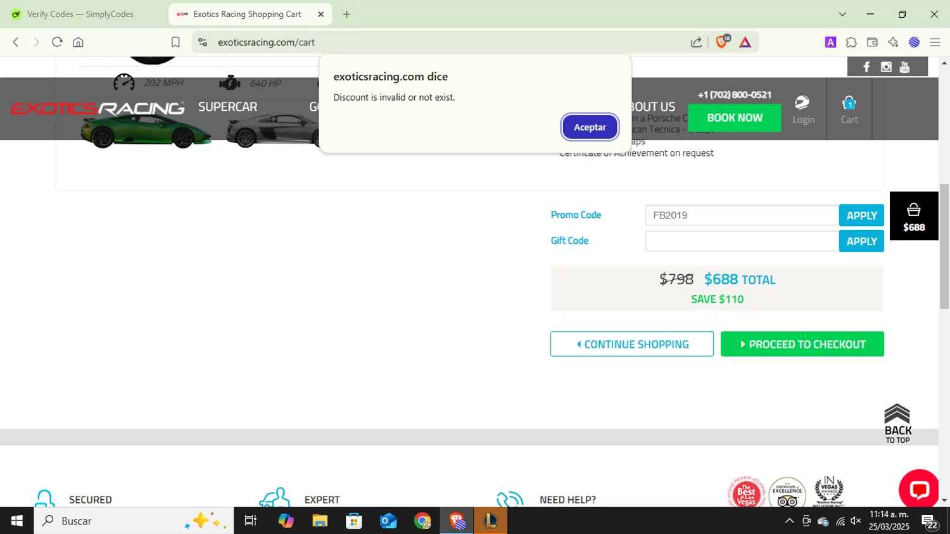Click the taskbar Buscar search box

click(x=134, y=521)
